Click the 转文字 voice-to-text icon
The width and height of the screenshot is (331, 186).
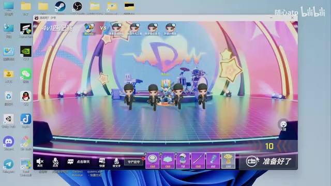(x=116, y=162)
